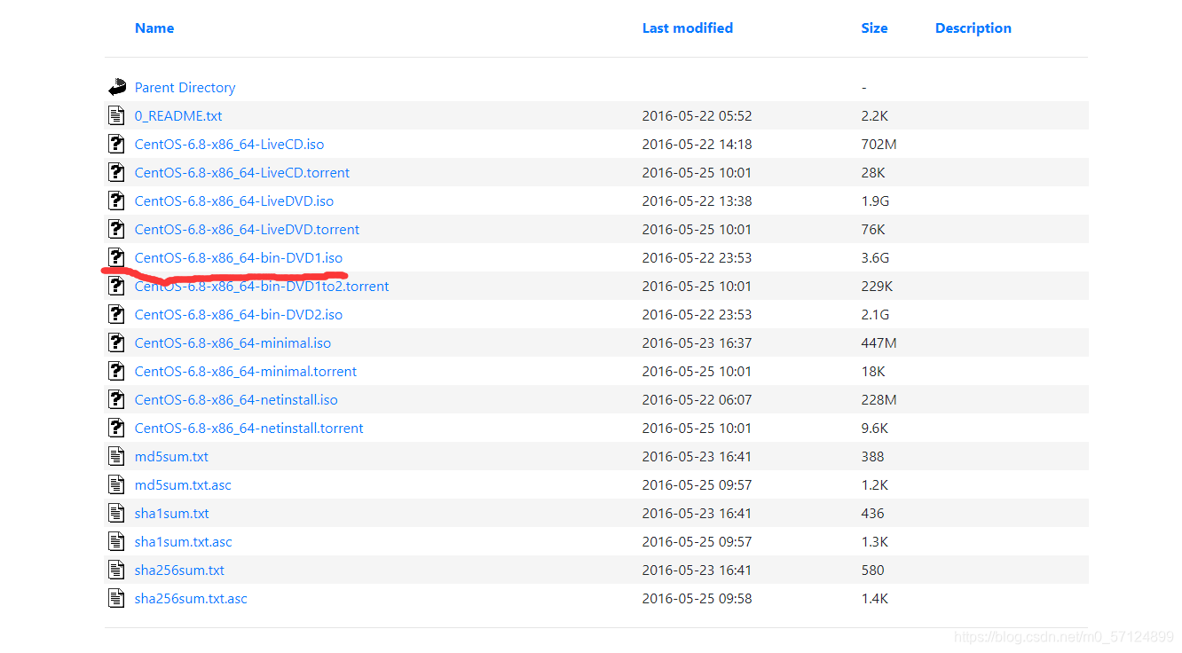This screenshot has width=1182, height=653.
Task: Open the CentOS-6.8-x86_64-LiveDVD.torrent link
Action: (x=248, y=230)
